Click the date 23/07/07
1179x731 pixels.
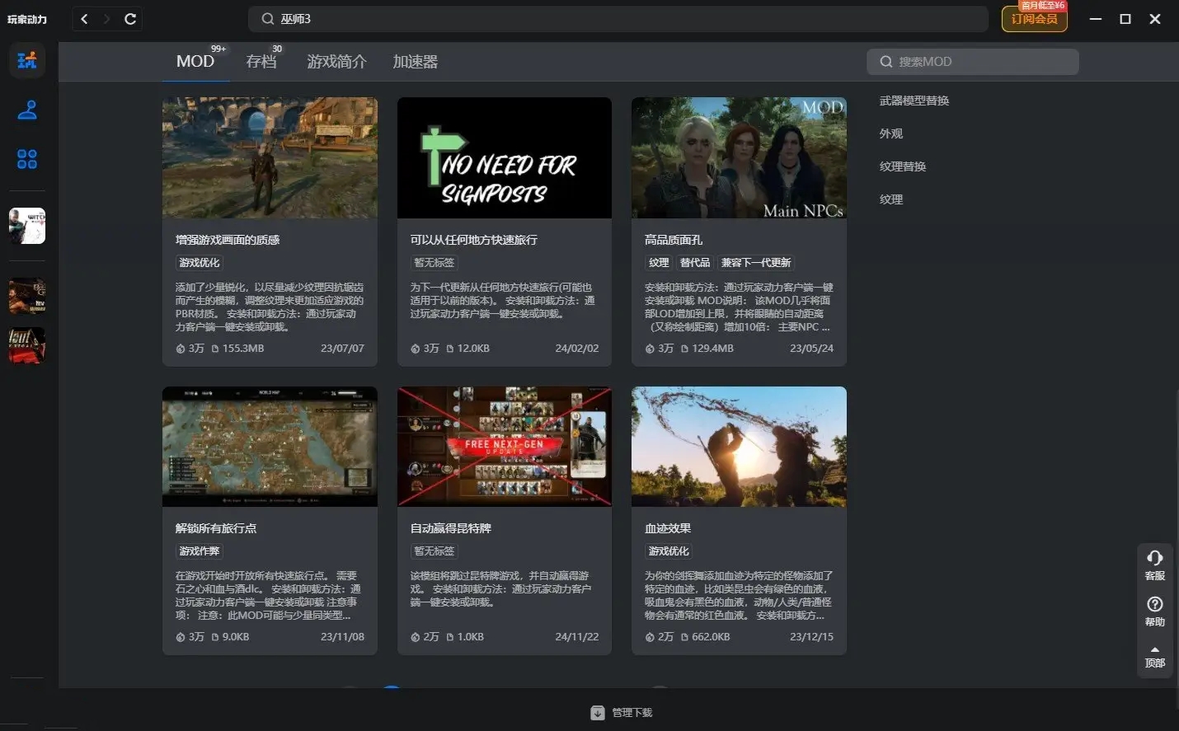pyautogui.click(x=342, y=349)
